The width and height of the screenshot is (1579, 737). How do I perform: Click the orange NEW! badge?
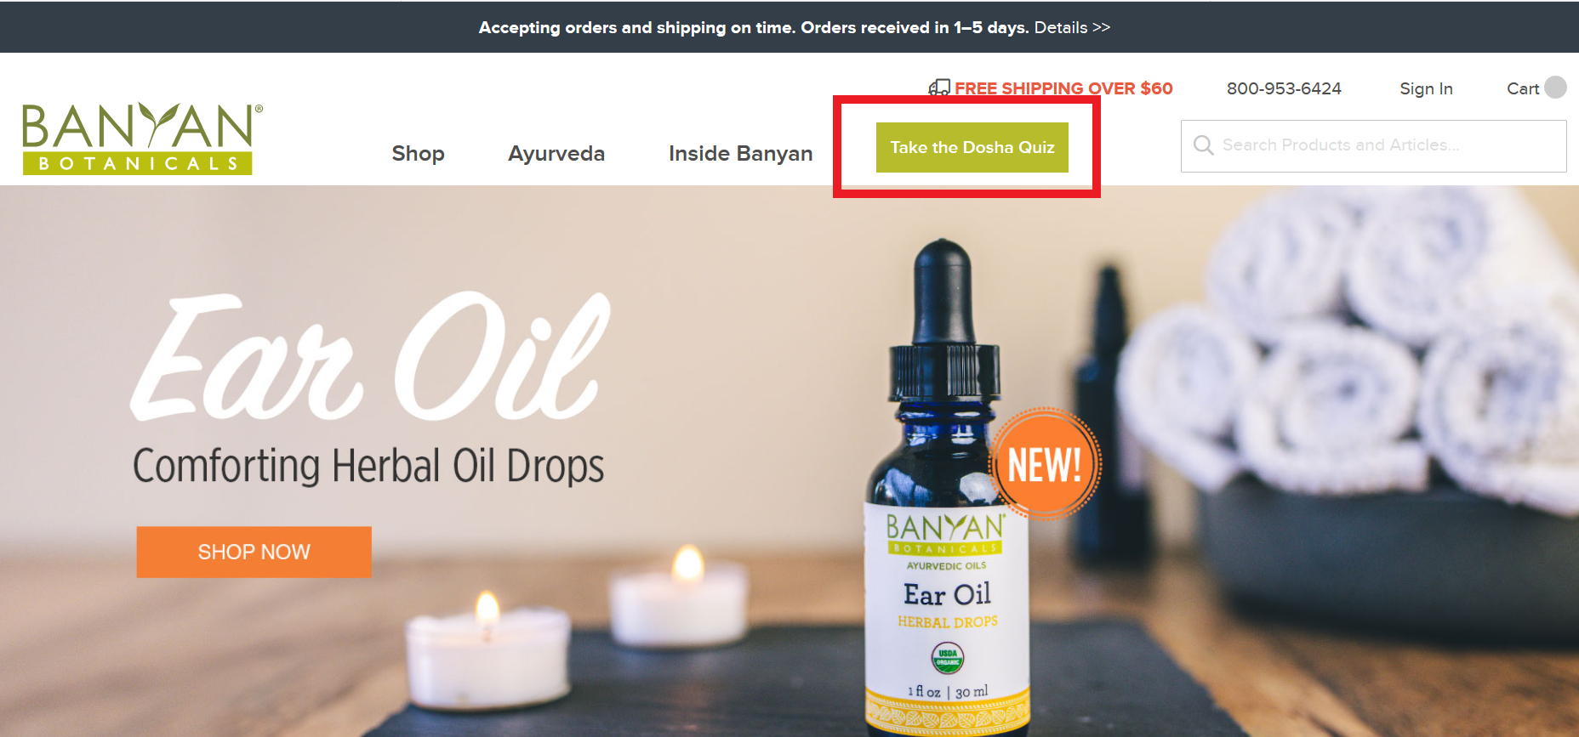pos(1046,464)
